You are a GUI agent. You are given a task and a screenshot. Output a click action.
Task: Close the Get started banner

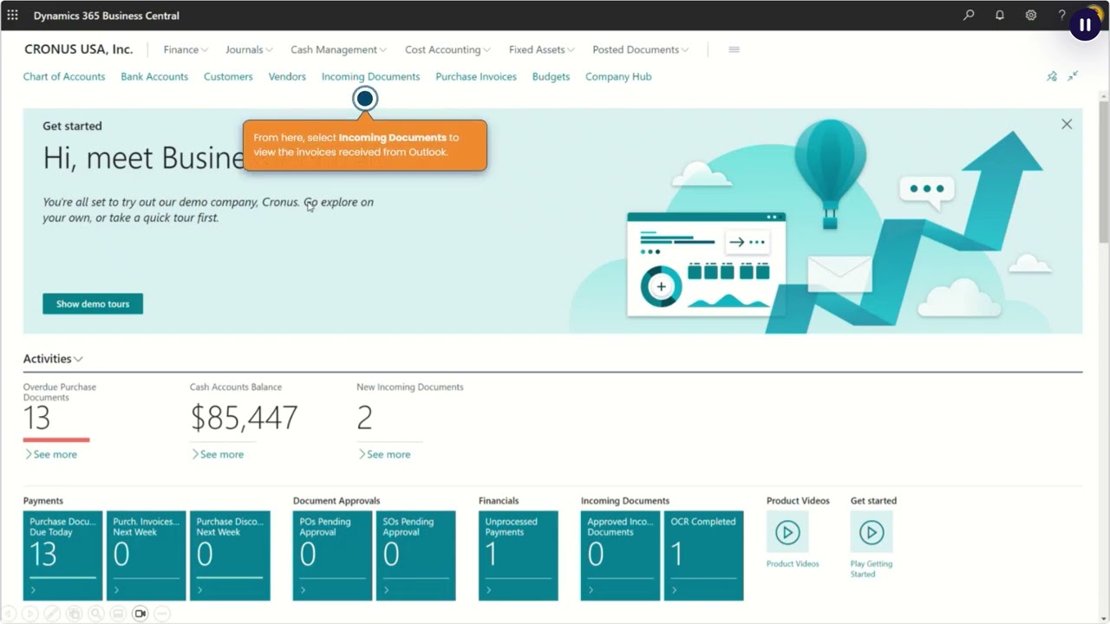click(1067, 124)
